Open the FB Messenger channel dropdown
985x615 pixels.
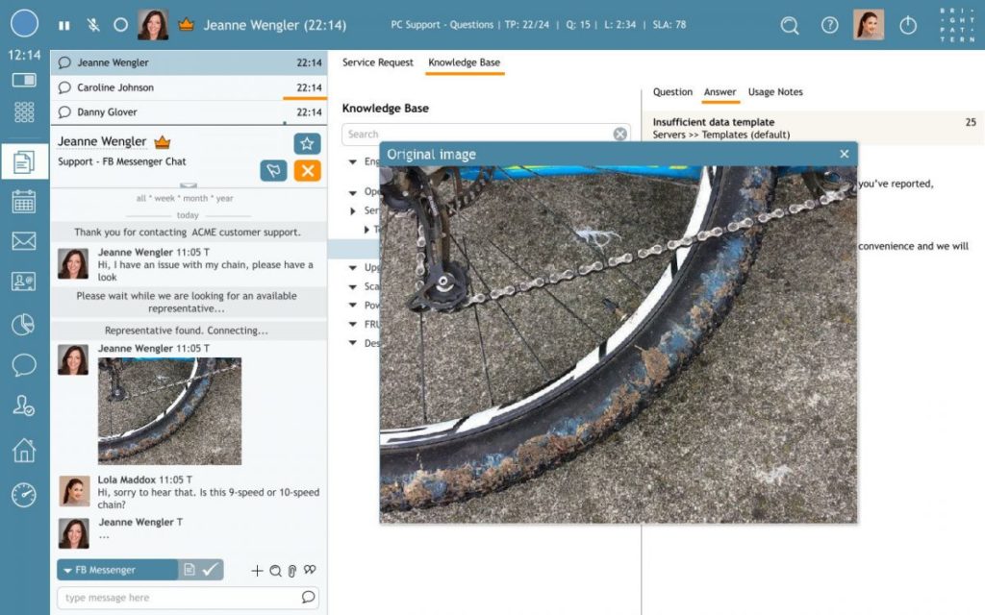116,570
